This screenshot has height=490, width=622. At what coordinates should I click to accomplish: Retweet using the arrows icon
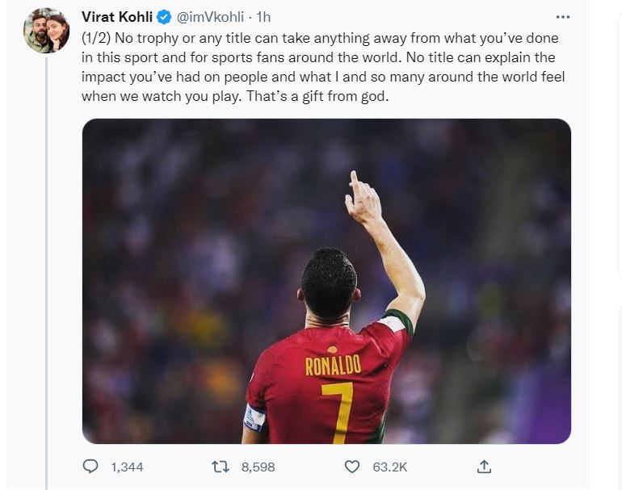[221, 467]
